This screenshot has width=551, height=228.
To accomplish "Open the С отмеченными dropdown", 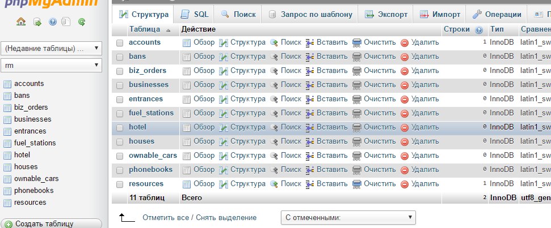I will [x=348, y=217].
